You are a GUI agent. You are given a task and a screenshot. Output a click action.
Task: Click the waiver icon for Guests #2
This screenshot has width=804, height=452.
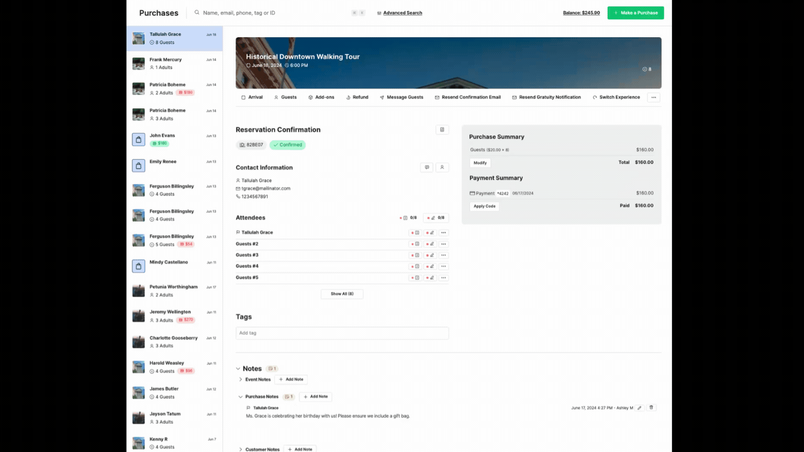click(x=416, y=244)
